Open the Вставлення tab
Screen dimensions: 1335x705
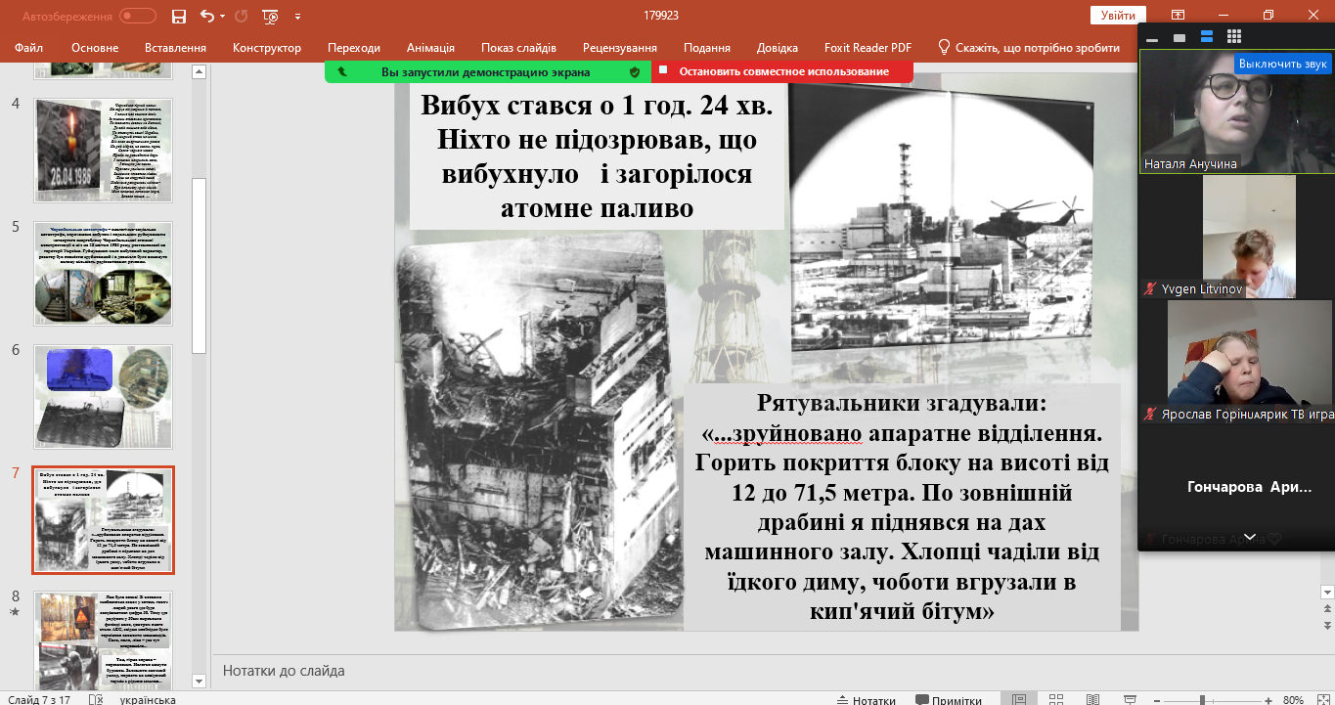[175, 48]
